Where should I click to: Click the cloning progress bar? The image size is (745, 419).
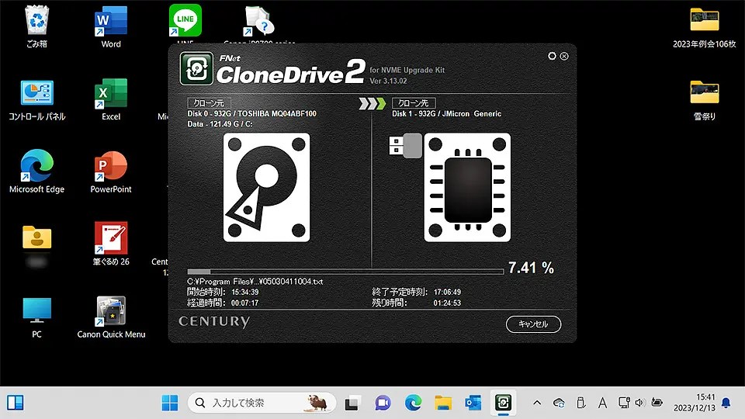[345, 272]
